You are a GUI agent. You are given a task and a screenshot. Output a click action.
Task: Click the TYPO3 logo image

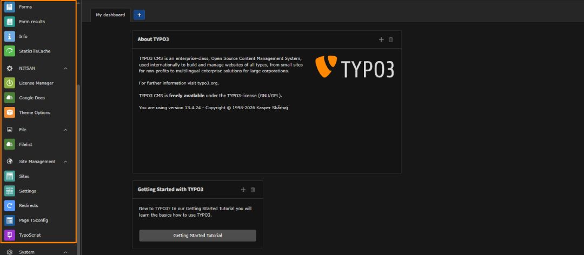[355, 67]
